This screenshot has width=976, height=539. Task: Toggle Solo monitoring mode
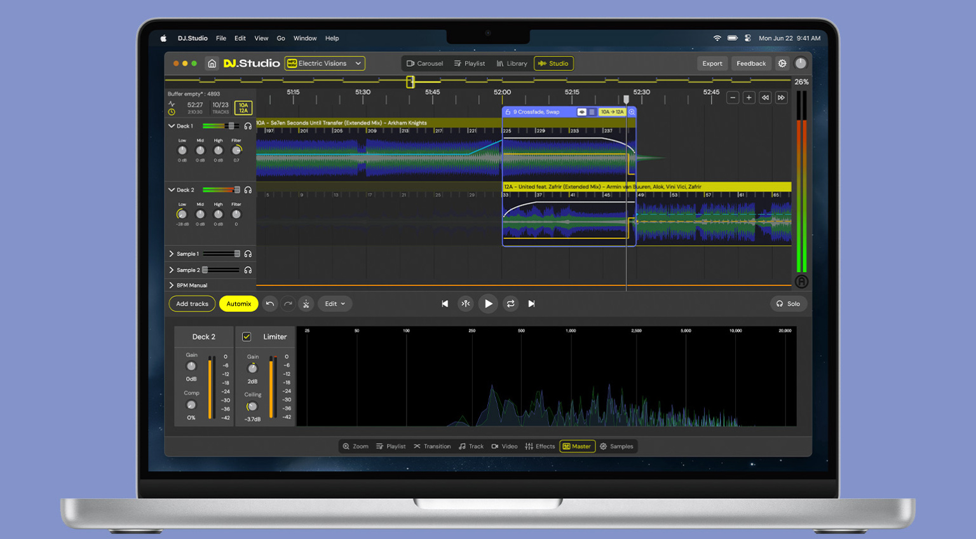789,304
